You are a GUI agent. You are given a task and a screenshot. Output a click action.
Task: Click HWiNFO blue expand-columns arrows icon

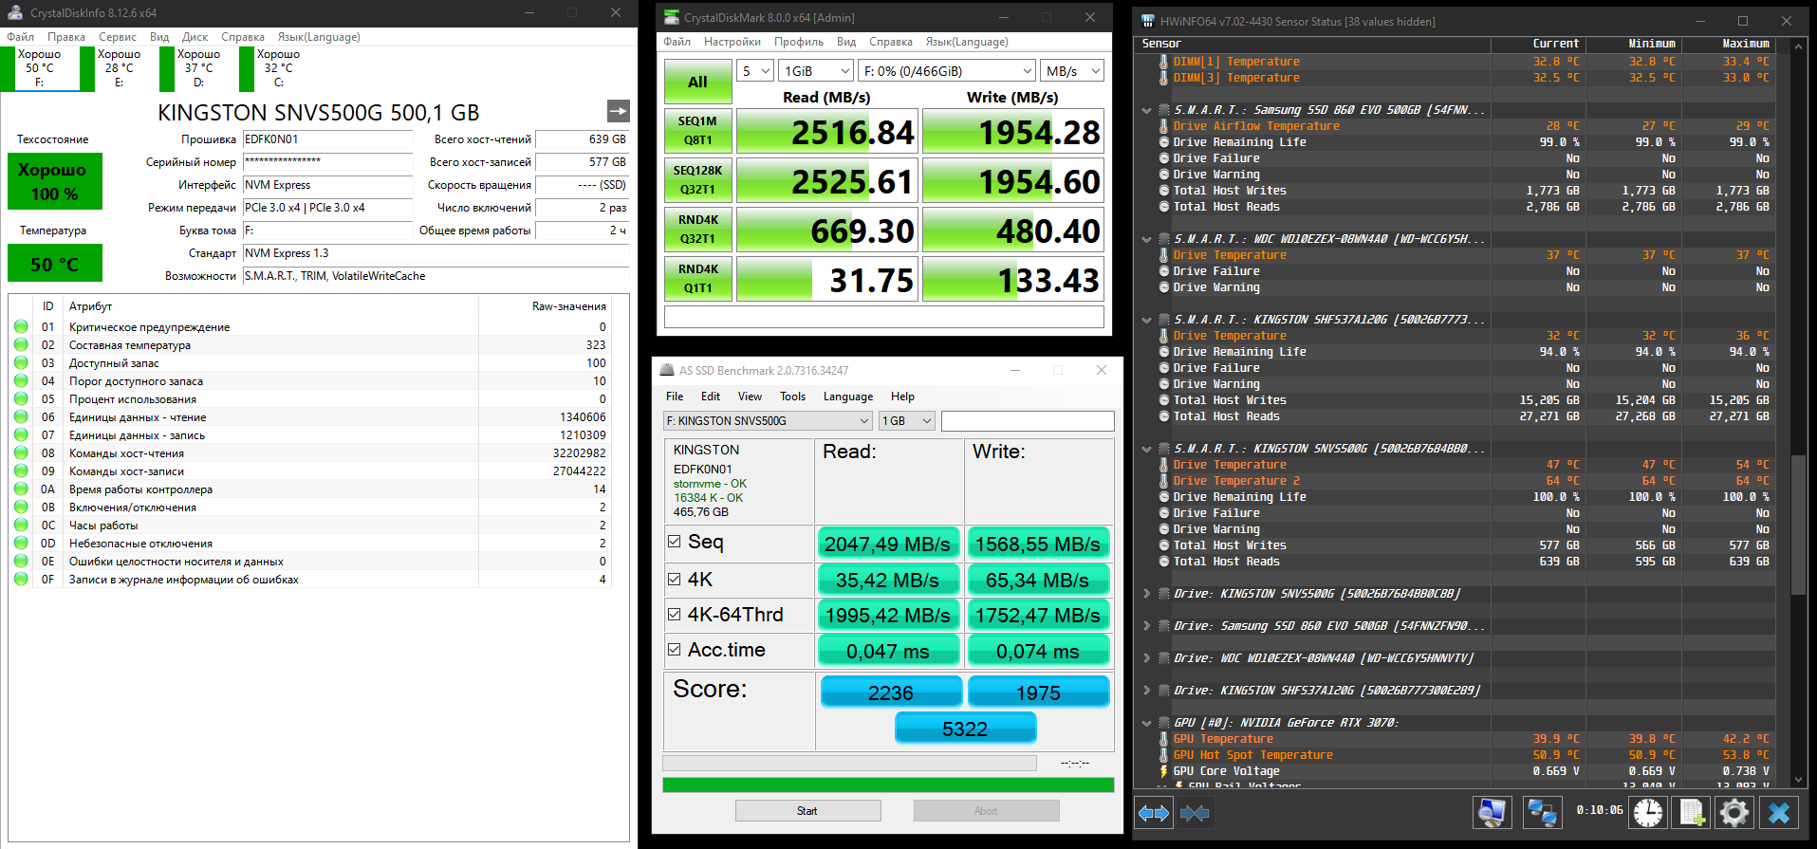(1154, 813)
